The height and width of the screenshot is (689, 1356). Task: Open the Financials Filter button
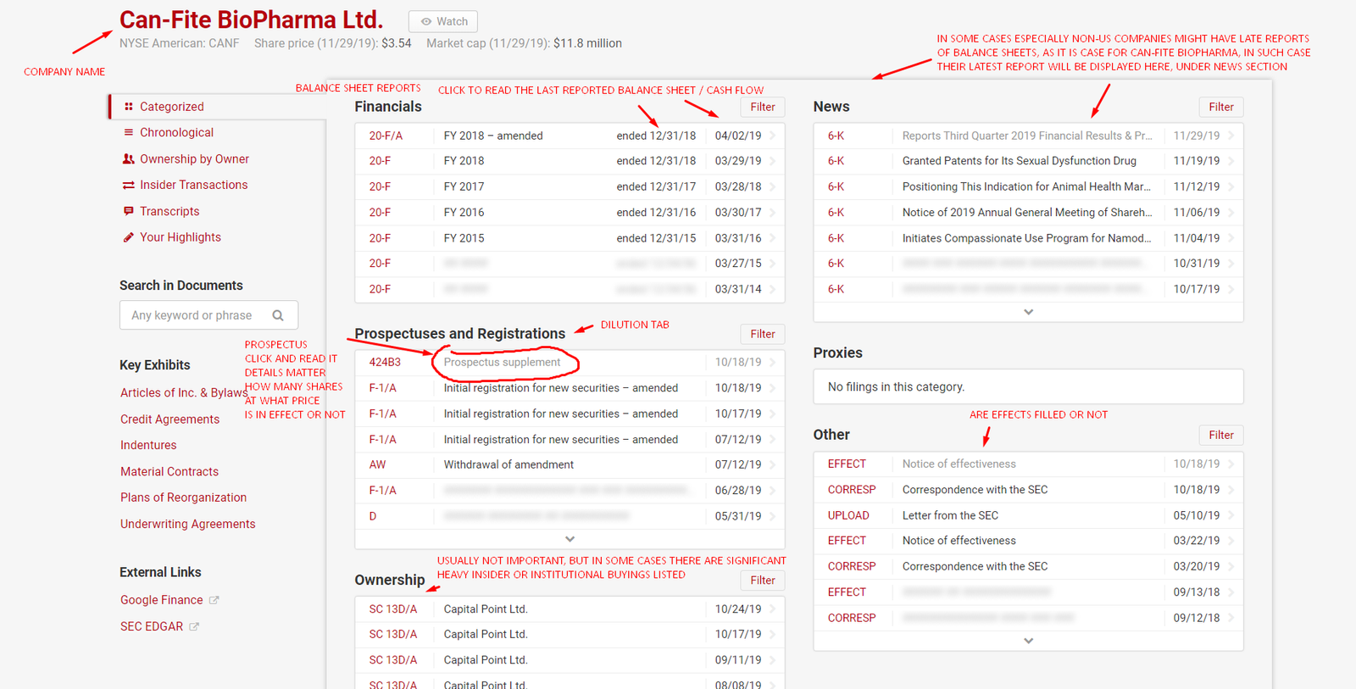[x=762, y=107]
